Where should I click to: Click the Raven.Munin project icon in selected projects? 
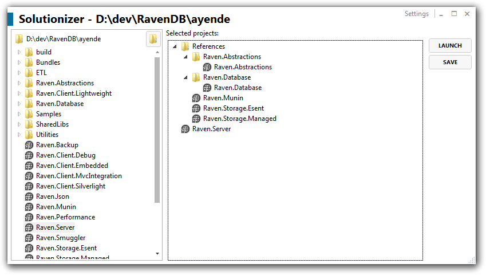[x=196, y=98]
